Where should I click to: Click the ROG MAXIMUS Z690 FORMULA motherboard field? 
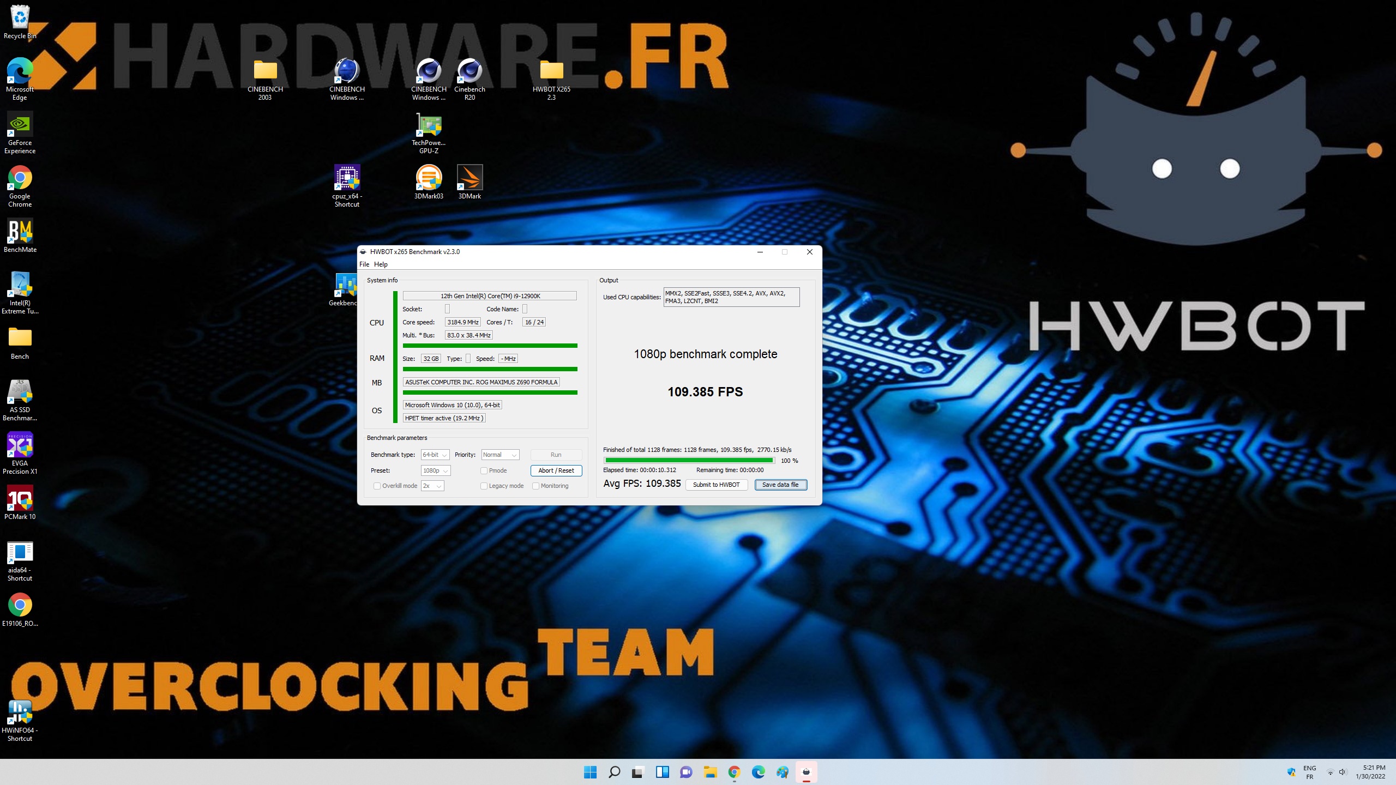(482, 382)
